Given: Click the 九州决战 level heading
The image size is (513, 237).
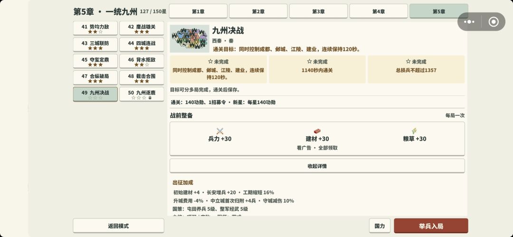Looking at the screenshot, I should click(x=228, y=31).
